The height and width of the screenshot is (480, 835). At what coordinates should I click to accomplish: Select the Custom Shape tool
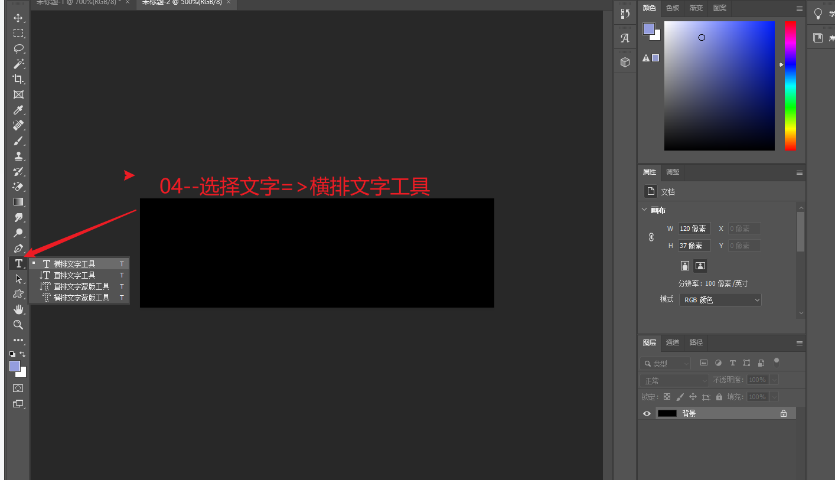coord(18,294)
